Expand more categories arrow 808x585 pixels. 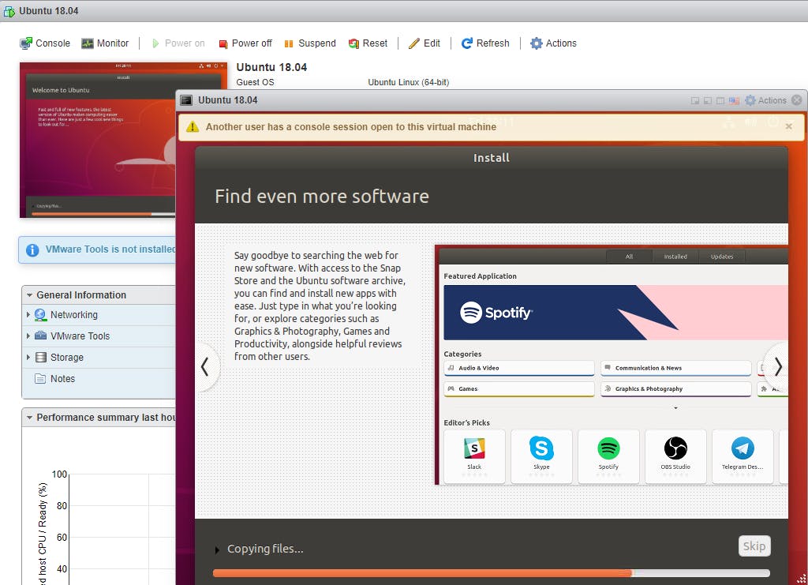click(x=675, y=407)
